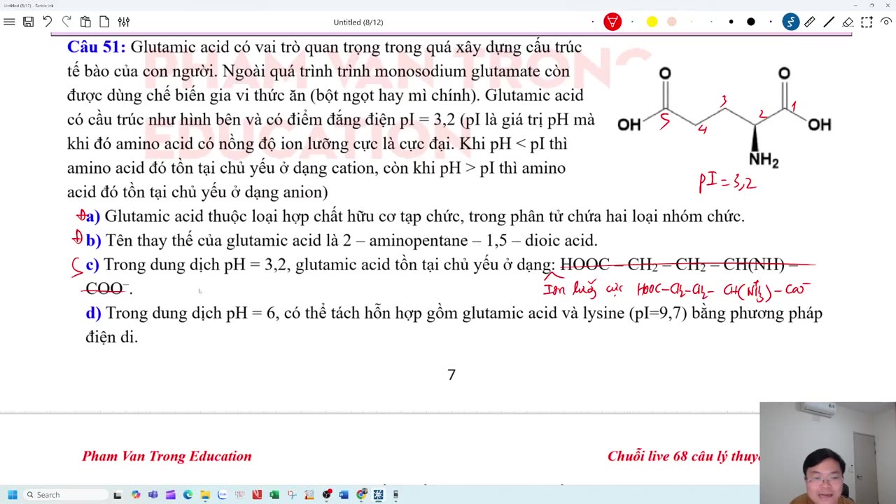The image size is (896, 504).
Task: Open File Explorer from the taskbar
Action: pyautogui.click(x=205, y=495)
